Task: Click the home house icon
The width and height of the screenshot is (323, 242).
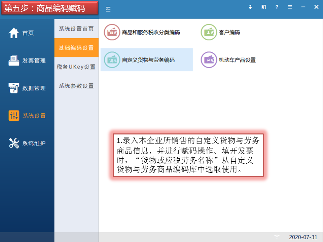Action: click(x=14, y=33)
